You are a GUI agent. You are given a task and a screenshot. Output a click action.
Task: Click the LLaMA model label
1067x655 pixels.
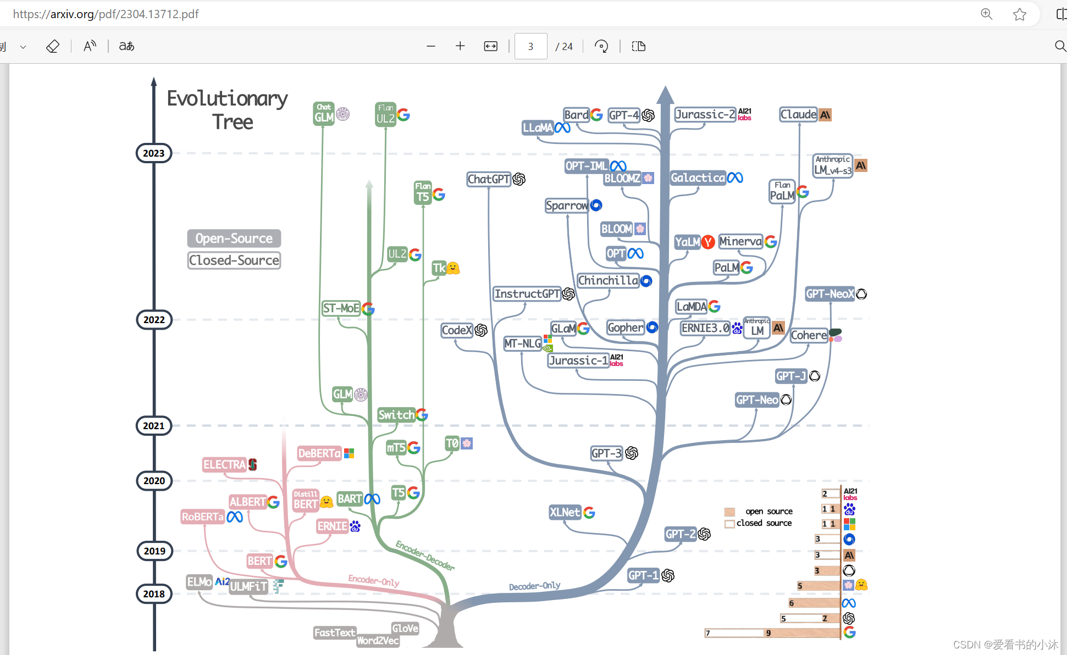pyautogui.click(x=538, y=127)
